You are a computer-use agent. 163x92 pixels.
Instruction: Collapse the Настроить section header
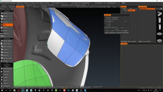click(x=7, y=39)
